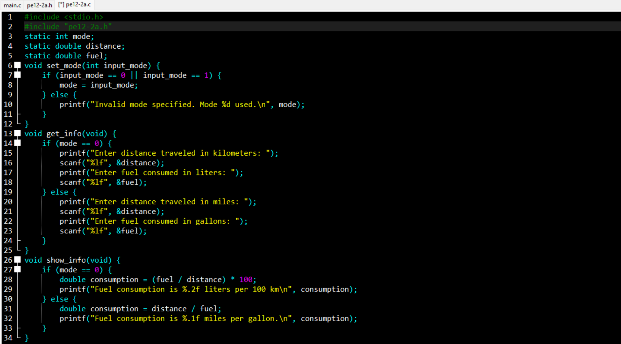Collapse the show_info function fold on line 26

pos(18,260)
